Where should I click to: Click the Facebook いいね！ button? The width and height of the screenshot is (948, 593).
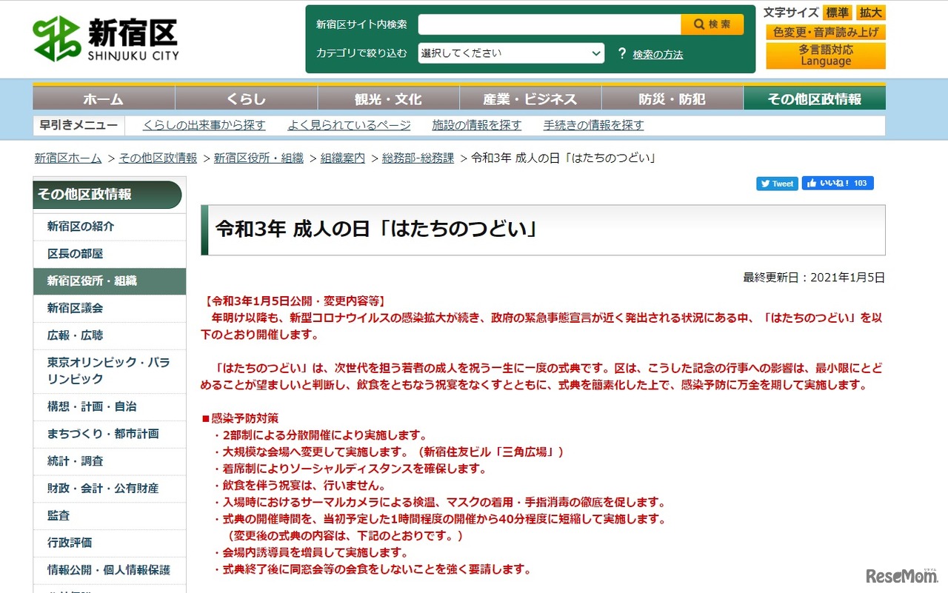pos(838,184)
